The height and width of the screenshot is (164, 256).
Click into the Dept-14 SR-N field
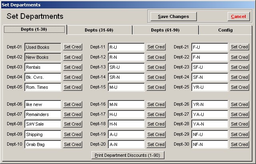(x=126, y=77)
